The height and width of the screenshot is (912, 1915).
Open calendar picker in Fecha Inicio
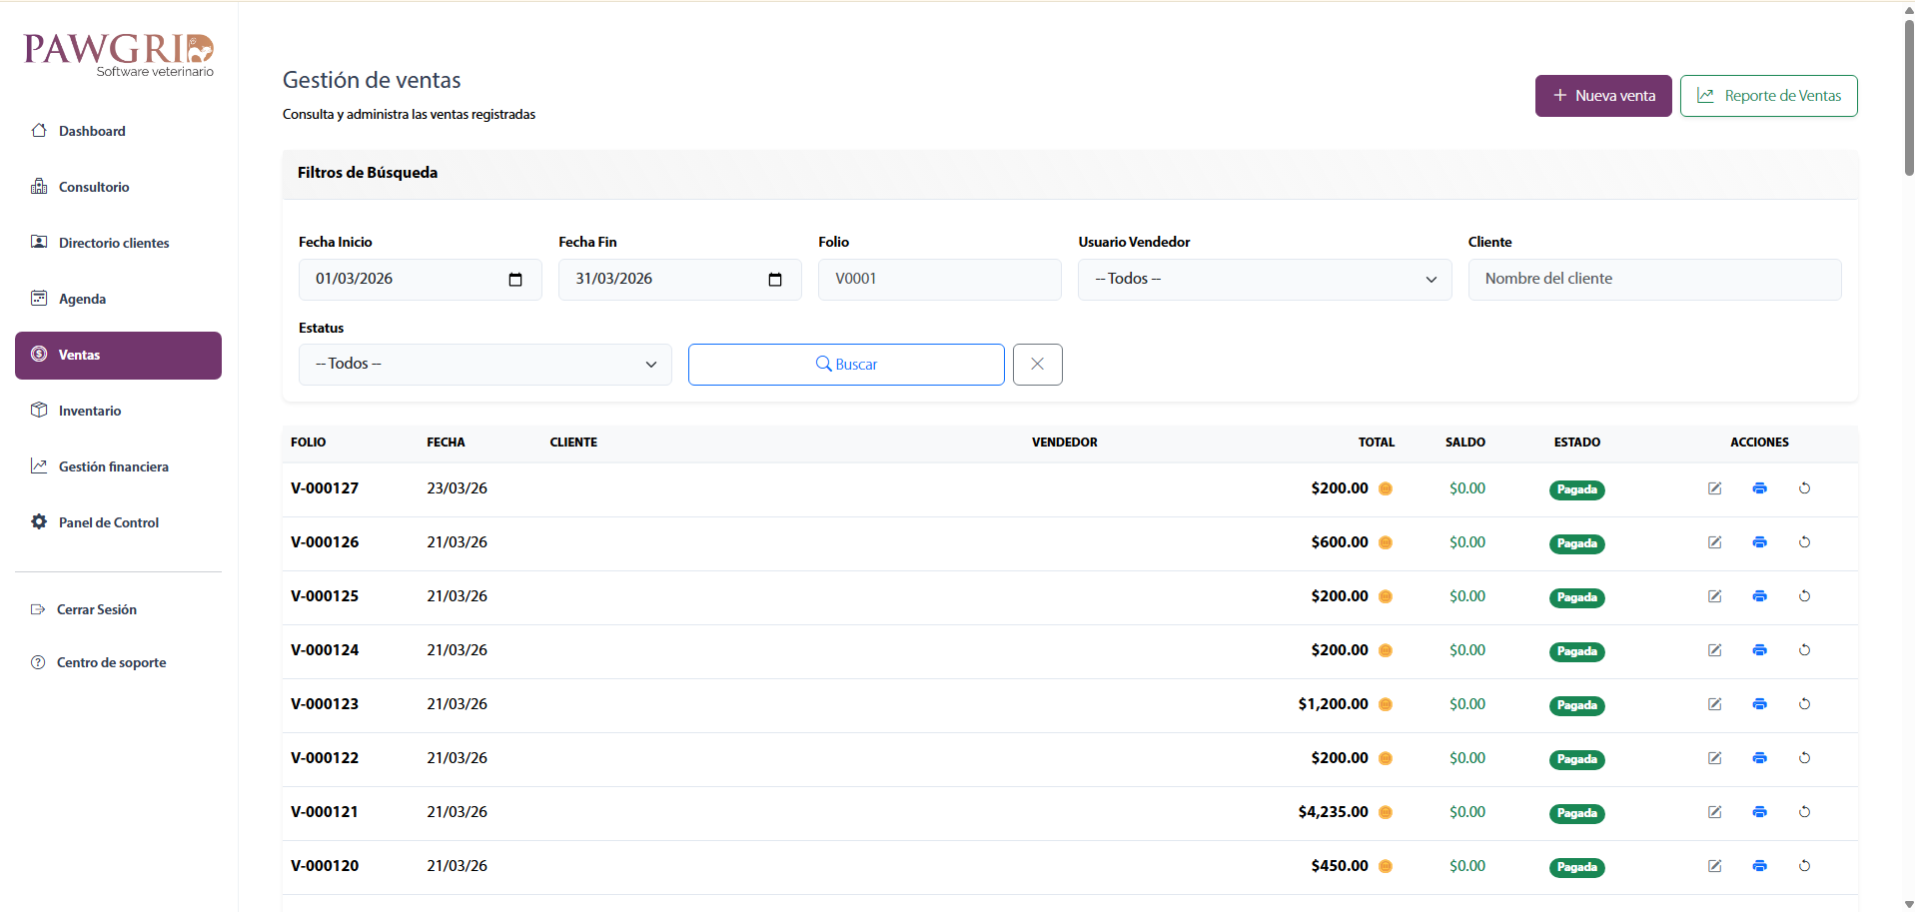click(x=515, y=280)
